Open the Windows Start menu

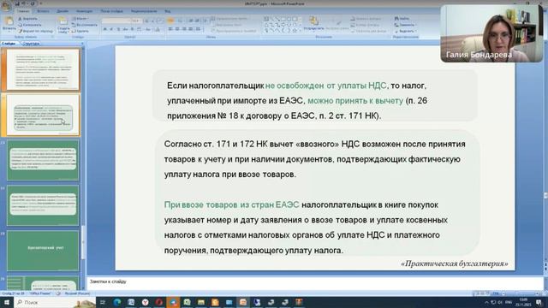tap(6, 302)
